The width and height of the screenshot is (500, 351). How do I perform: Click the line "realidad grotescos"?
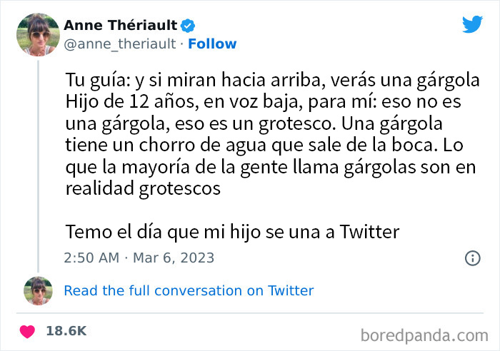click(x=142, y=188)
